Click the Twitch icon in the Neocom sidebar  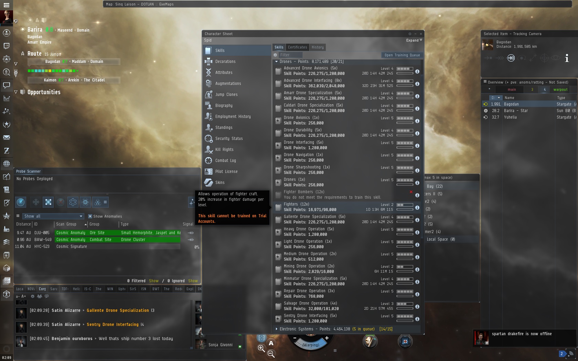point(6,46)
